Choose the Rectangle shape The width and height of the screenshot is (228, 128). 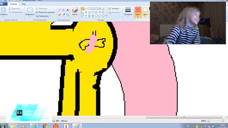tap(93, 9)
